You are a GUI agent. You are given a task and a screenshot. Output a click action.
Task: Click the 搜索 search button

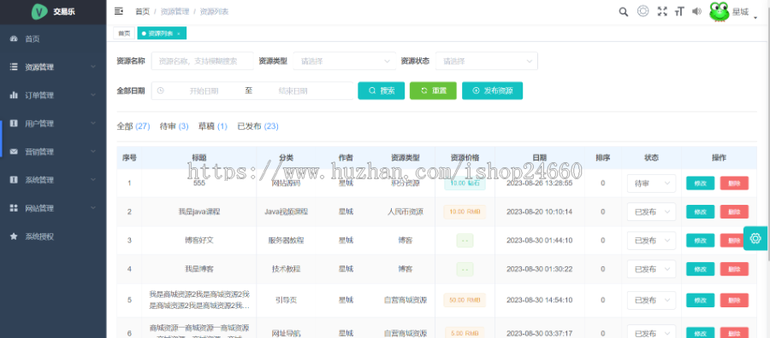click(x=381, y=90)
